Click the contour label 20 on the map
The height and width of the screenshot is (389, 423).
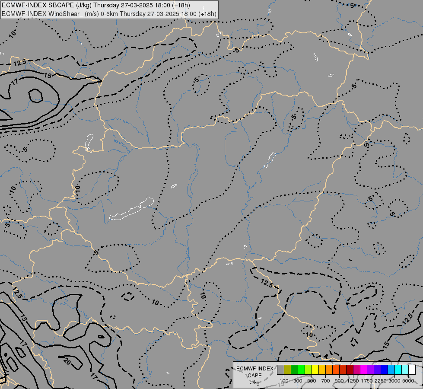coord(67,361)
